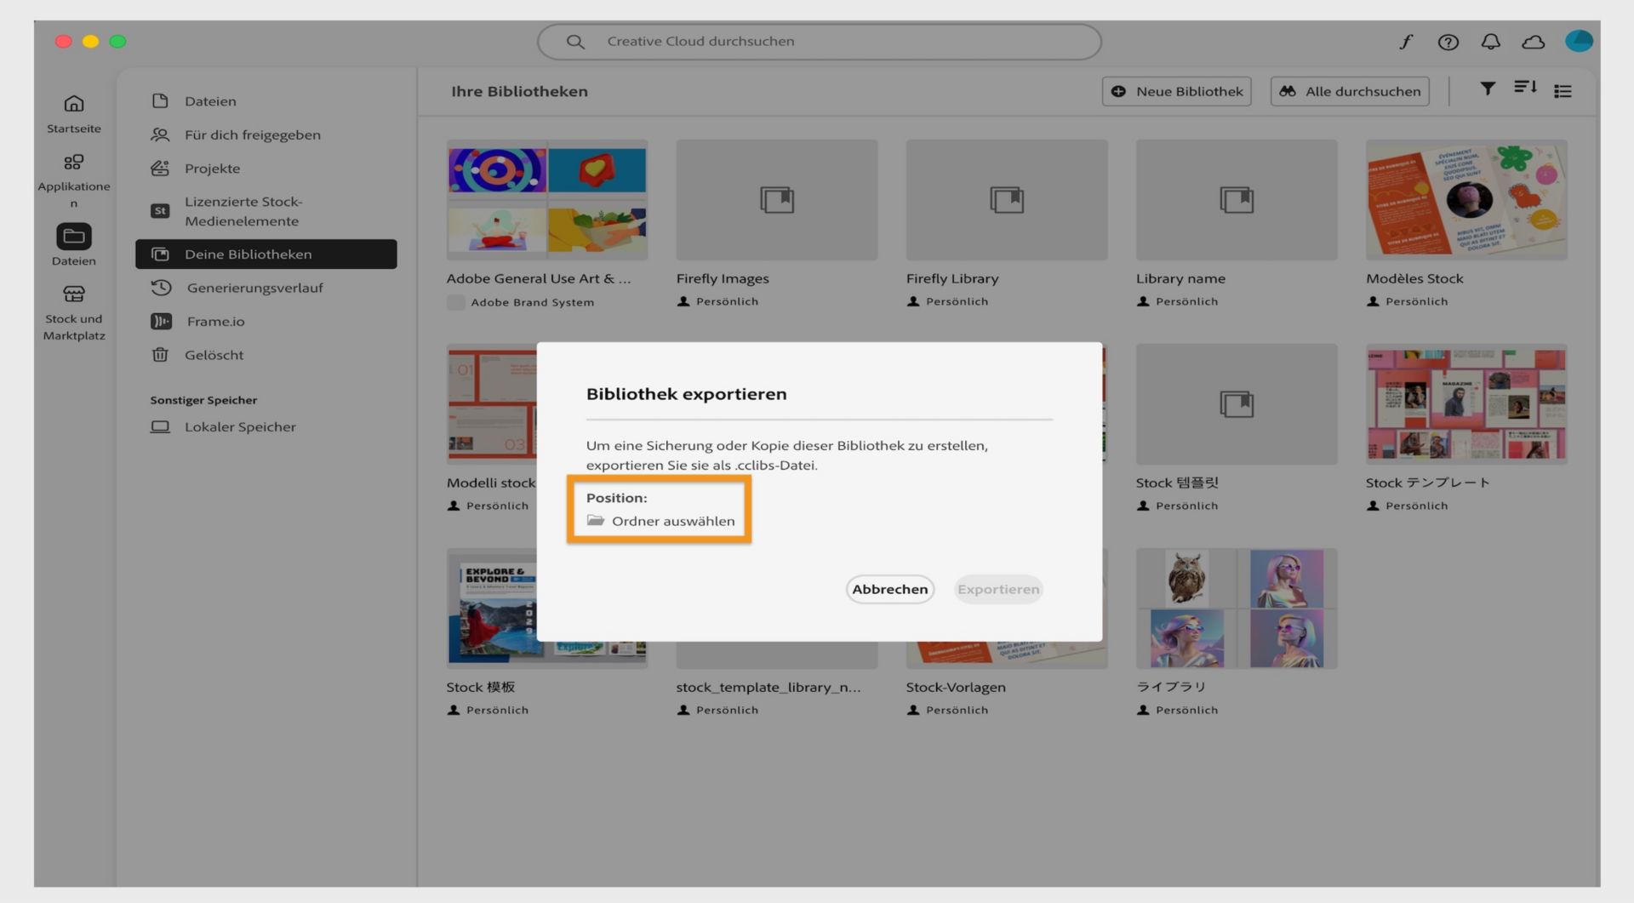This screenshot has width=1634, height=903.
Task: Open Stock und Marktplatz section
Action: [74, 312]
